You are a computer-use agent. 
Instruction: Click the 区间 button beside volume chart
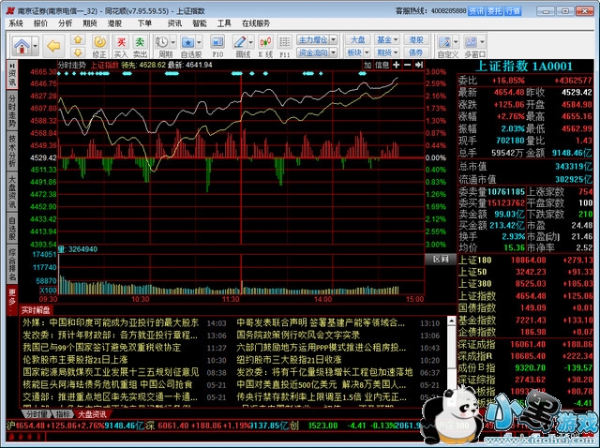click(x=441, y=259)
